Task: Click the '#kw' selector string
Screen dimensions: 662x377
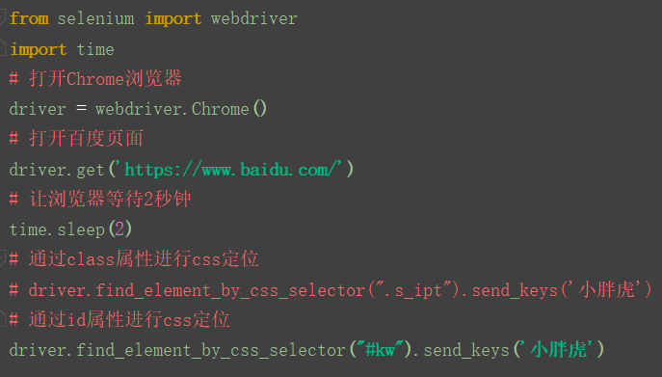Action: point(380,350)
